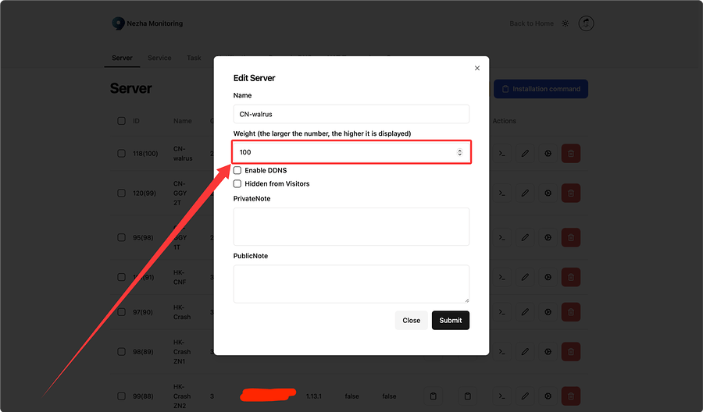
Task: Click the Back to Home link
Action: click(x=531, y=23)
